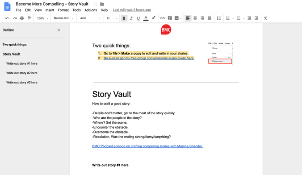Open the text color picker
The width and height of the screenshot is (302, 175).
(146, 18)
